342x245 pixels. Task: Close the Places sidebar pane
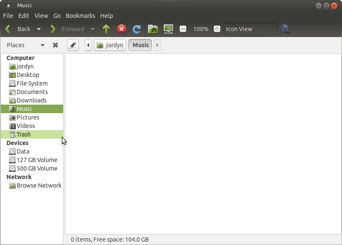55,45
